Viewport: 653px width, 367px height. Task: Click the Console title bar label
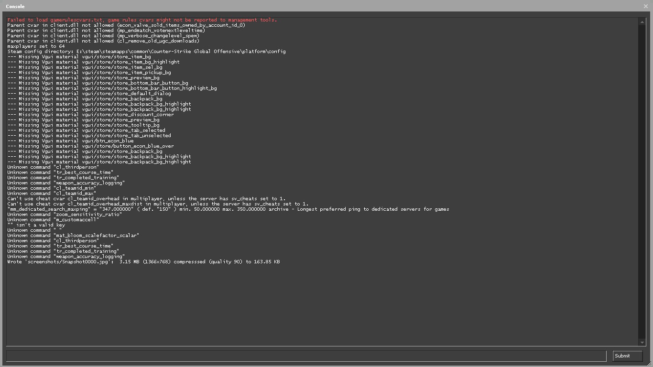(15, 6)
